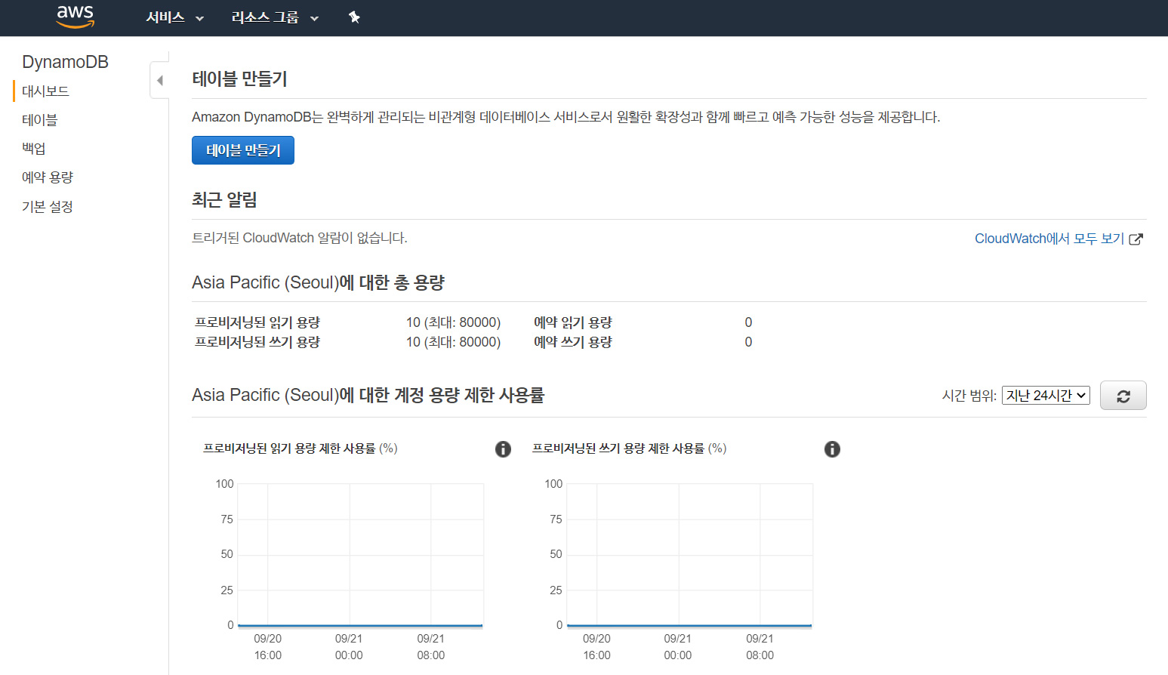Click the 프로비저닝된 읽기 용량 제한 사용률 chart title
Screen dimensions: 1168x675
point(300,448)
